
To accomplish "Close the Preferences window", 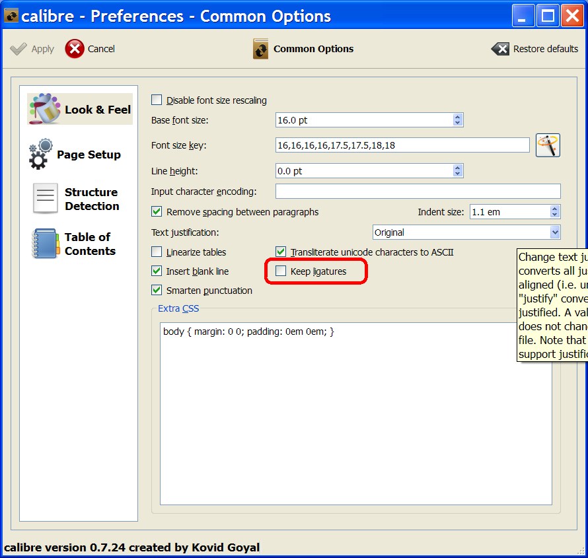I will tap(572, 16).
